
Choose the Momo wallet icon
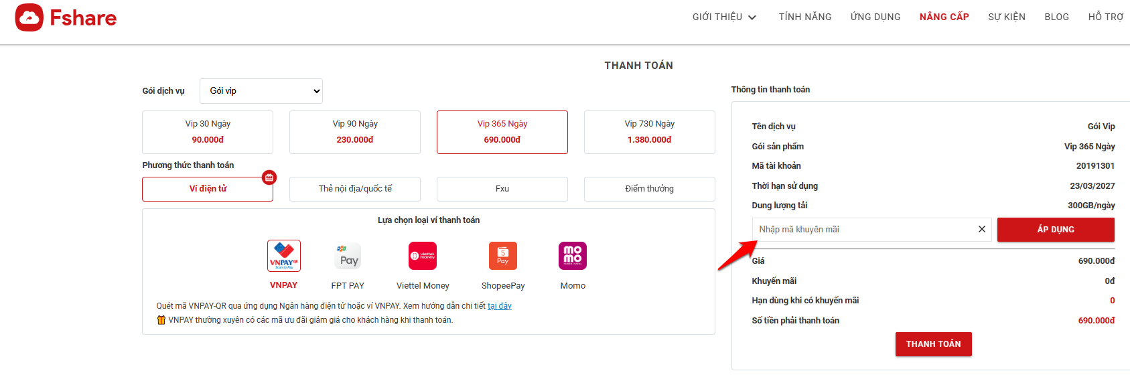pyautogui.click(x=573, y=256)
